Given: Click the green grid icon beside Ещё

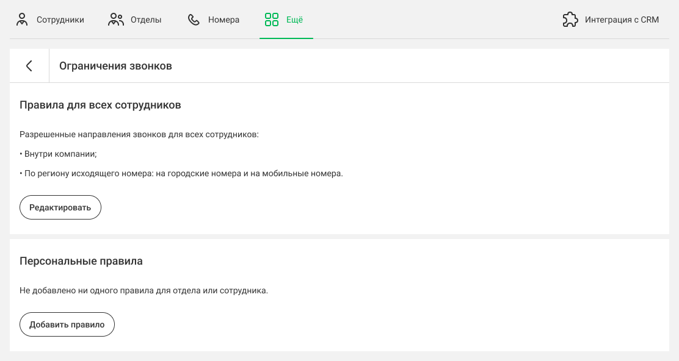Looking at the screenshot, I should 272,20.
